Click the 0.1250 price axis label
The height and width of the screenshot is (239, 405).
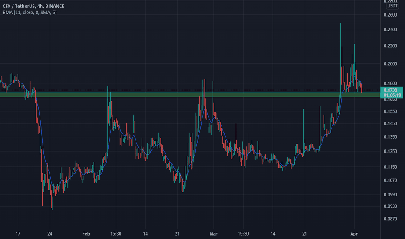click(x=390, y=151)
